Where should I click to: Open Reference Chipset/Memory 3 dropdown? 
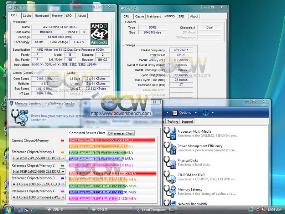click(63, 184)
